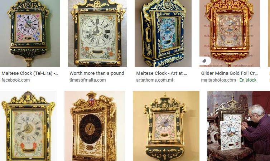The image size is (270, 161).
Task: Open the image of man painting clock face
Action: (238, 126)
